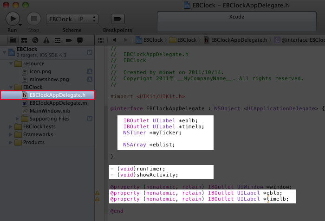Click the Xcode activity viewer

click(x=237, y=21)
